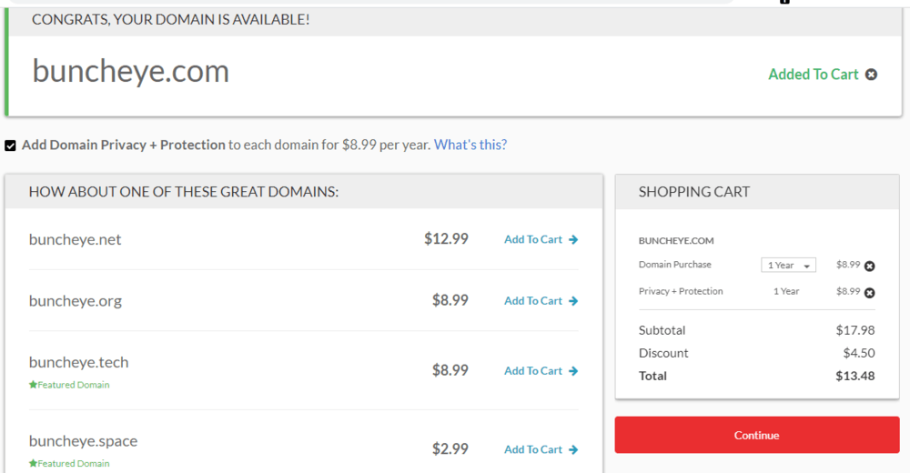The image size is (910, 473).
Task: Open the What's this? link
Action: pyautogui.click(x=470, y=145)
